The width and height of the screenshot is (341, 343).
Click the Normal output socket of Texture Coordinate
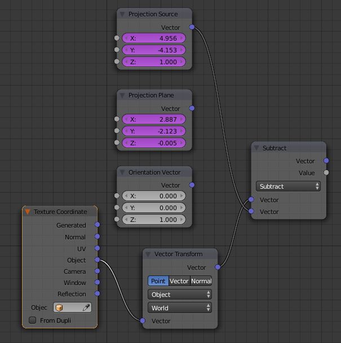(x=97, y=237)
